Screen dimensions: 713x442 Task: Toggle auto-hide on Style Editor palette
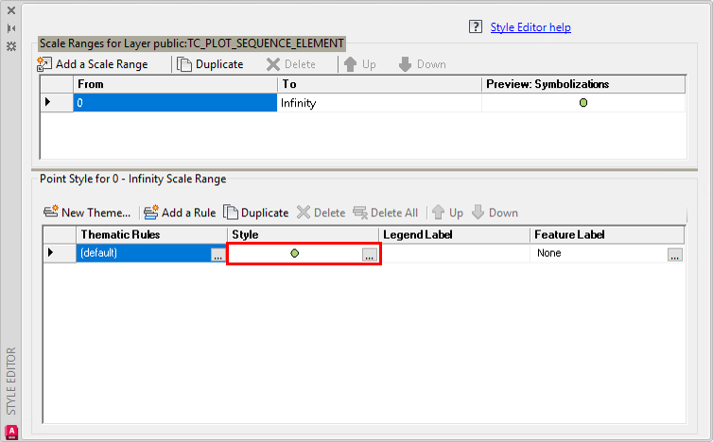tap(11, 28)
